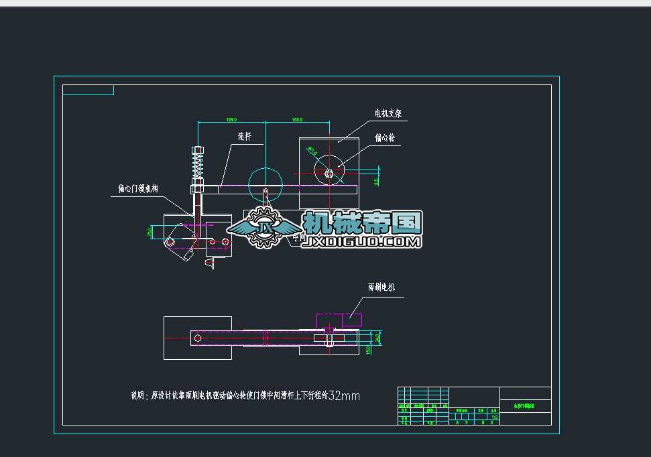Click the green drawing title in the title block
The image size is (651, 457).
pos(524,405)
